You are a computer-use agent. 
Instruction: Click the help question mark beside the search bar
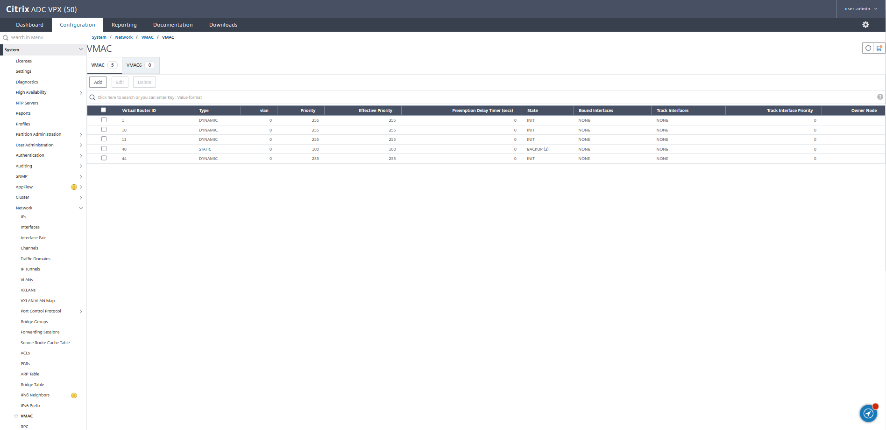point(880,97)
